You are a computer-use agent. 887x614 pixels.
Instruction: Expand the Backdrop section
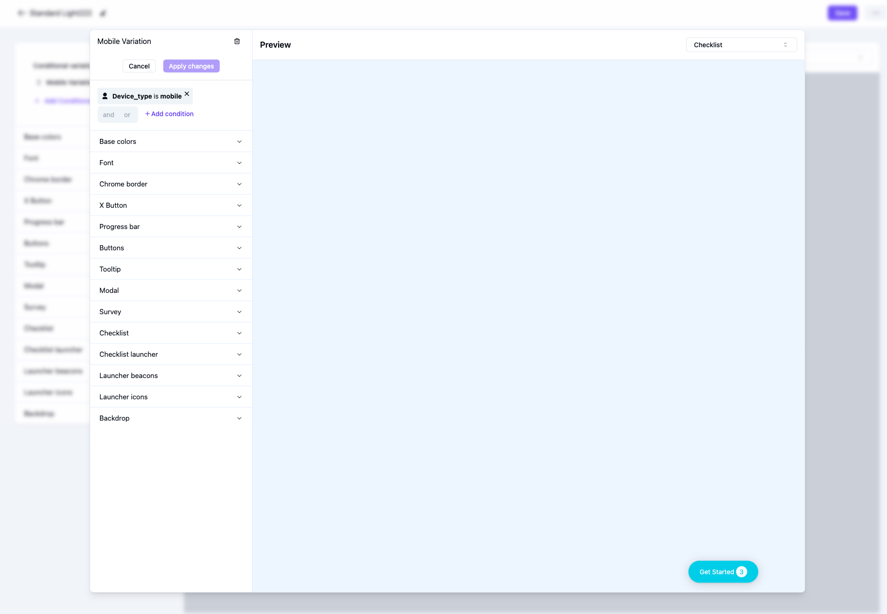pyautogui.click(x=171, y=418)
